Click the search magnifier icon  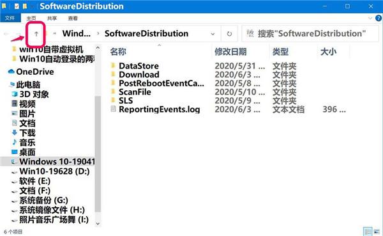coord(250,33)
